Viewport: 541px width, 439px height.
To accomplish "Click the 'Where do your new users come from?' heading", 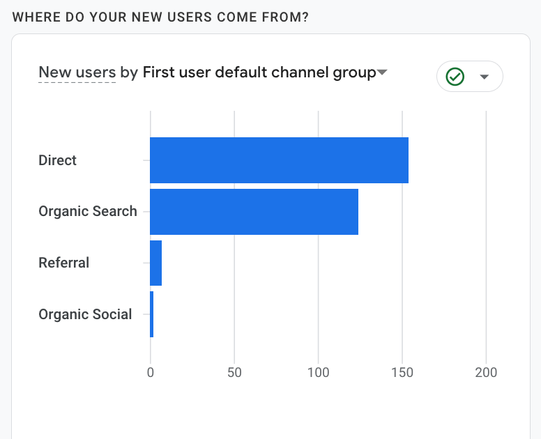I will [x=160, y=17].
